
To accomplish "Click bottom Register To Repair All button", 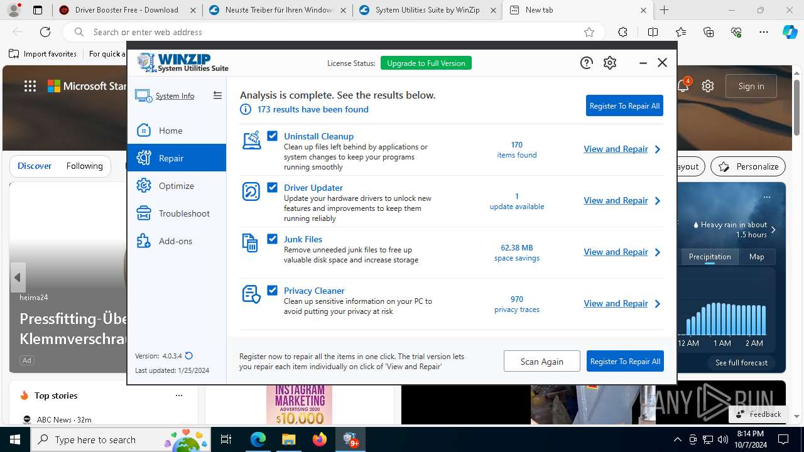I will (x=625, y=362).
